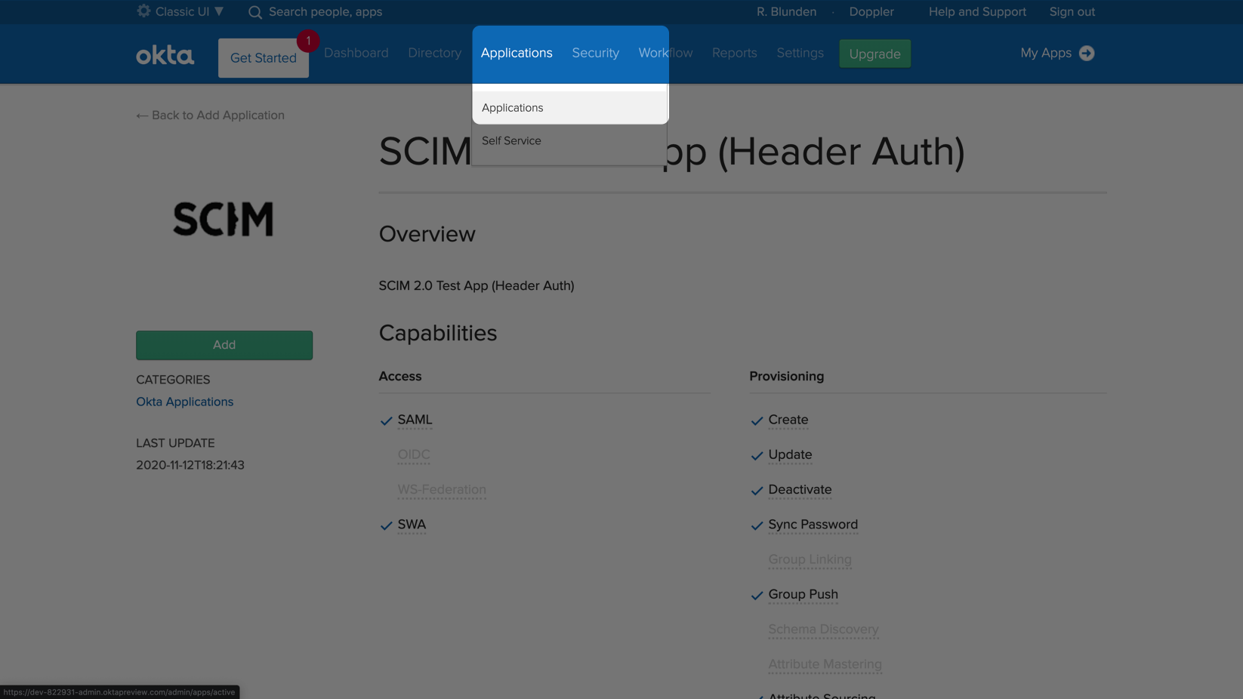Click the Sync Password label
The image size is (1243, 699).
click(813, 525)
